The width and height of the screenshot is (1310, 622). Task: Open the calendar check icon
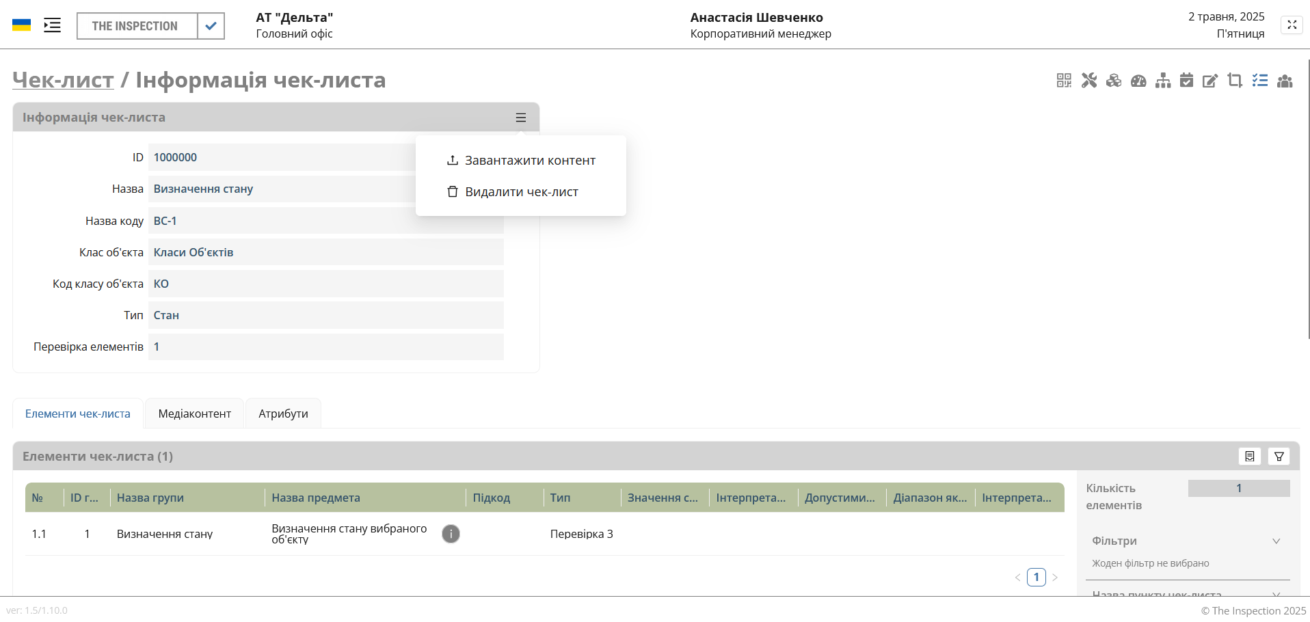1187,81
